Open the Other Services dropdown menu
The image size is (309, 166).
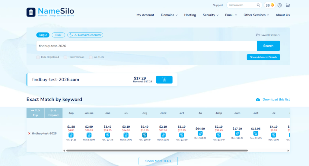coord(256,15)
